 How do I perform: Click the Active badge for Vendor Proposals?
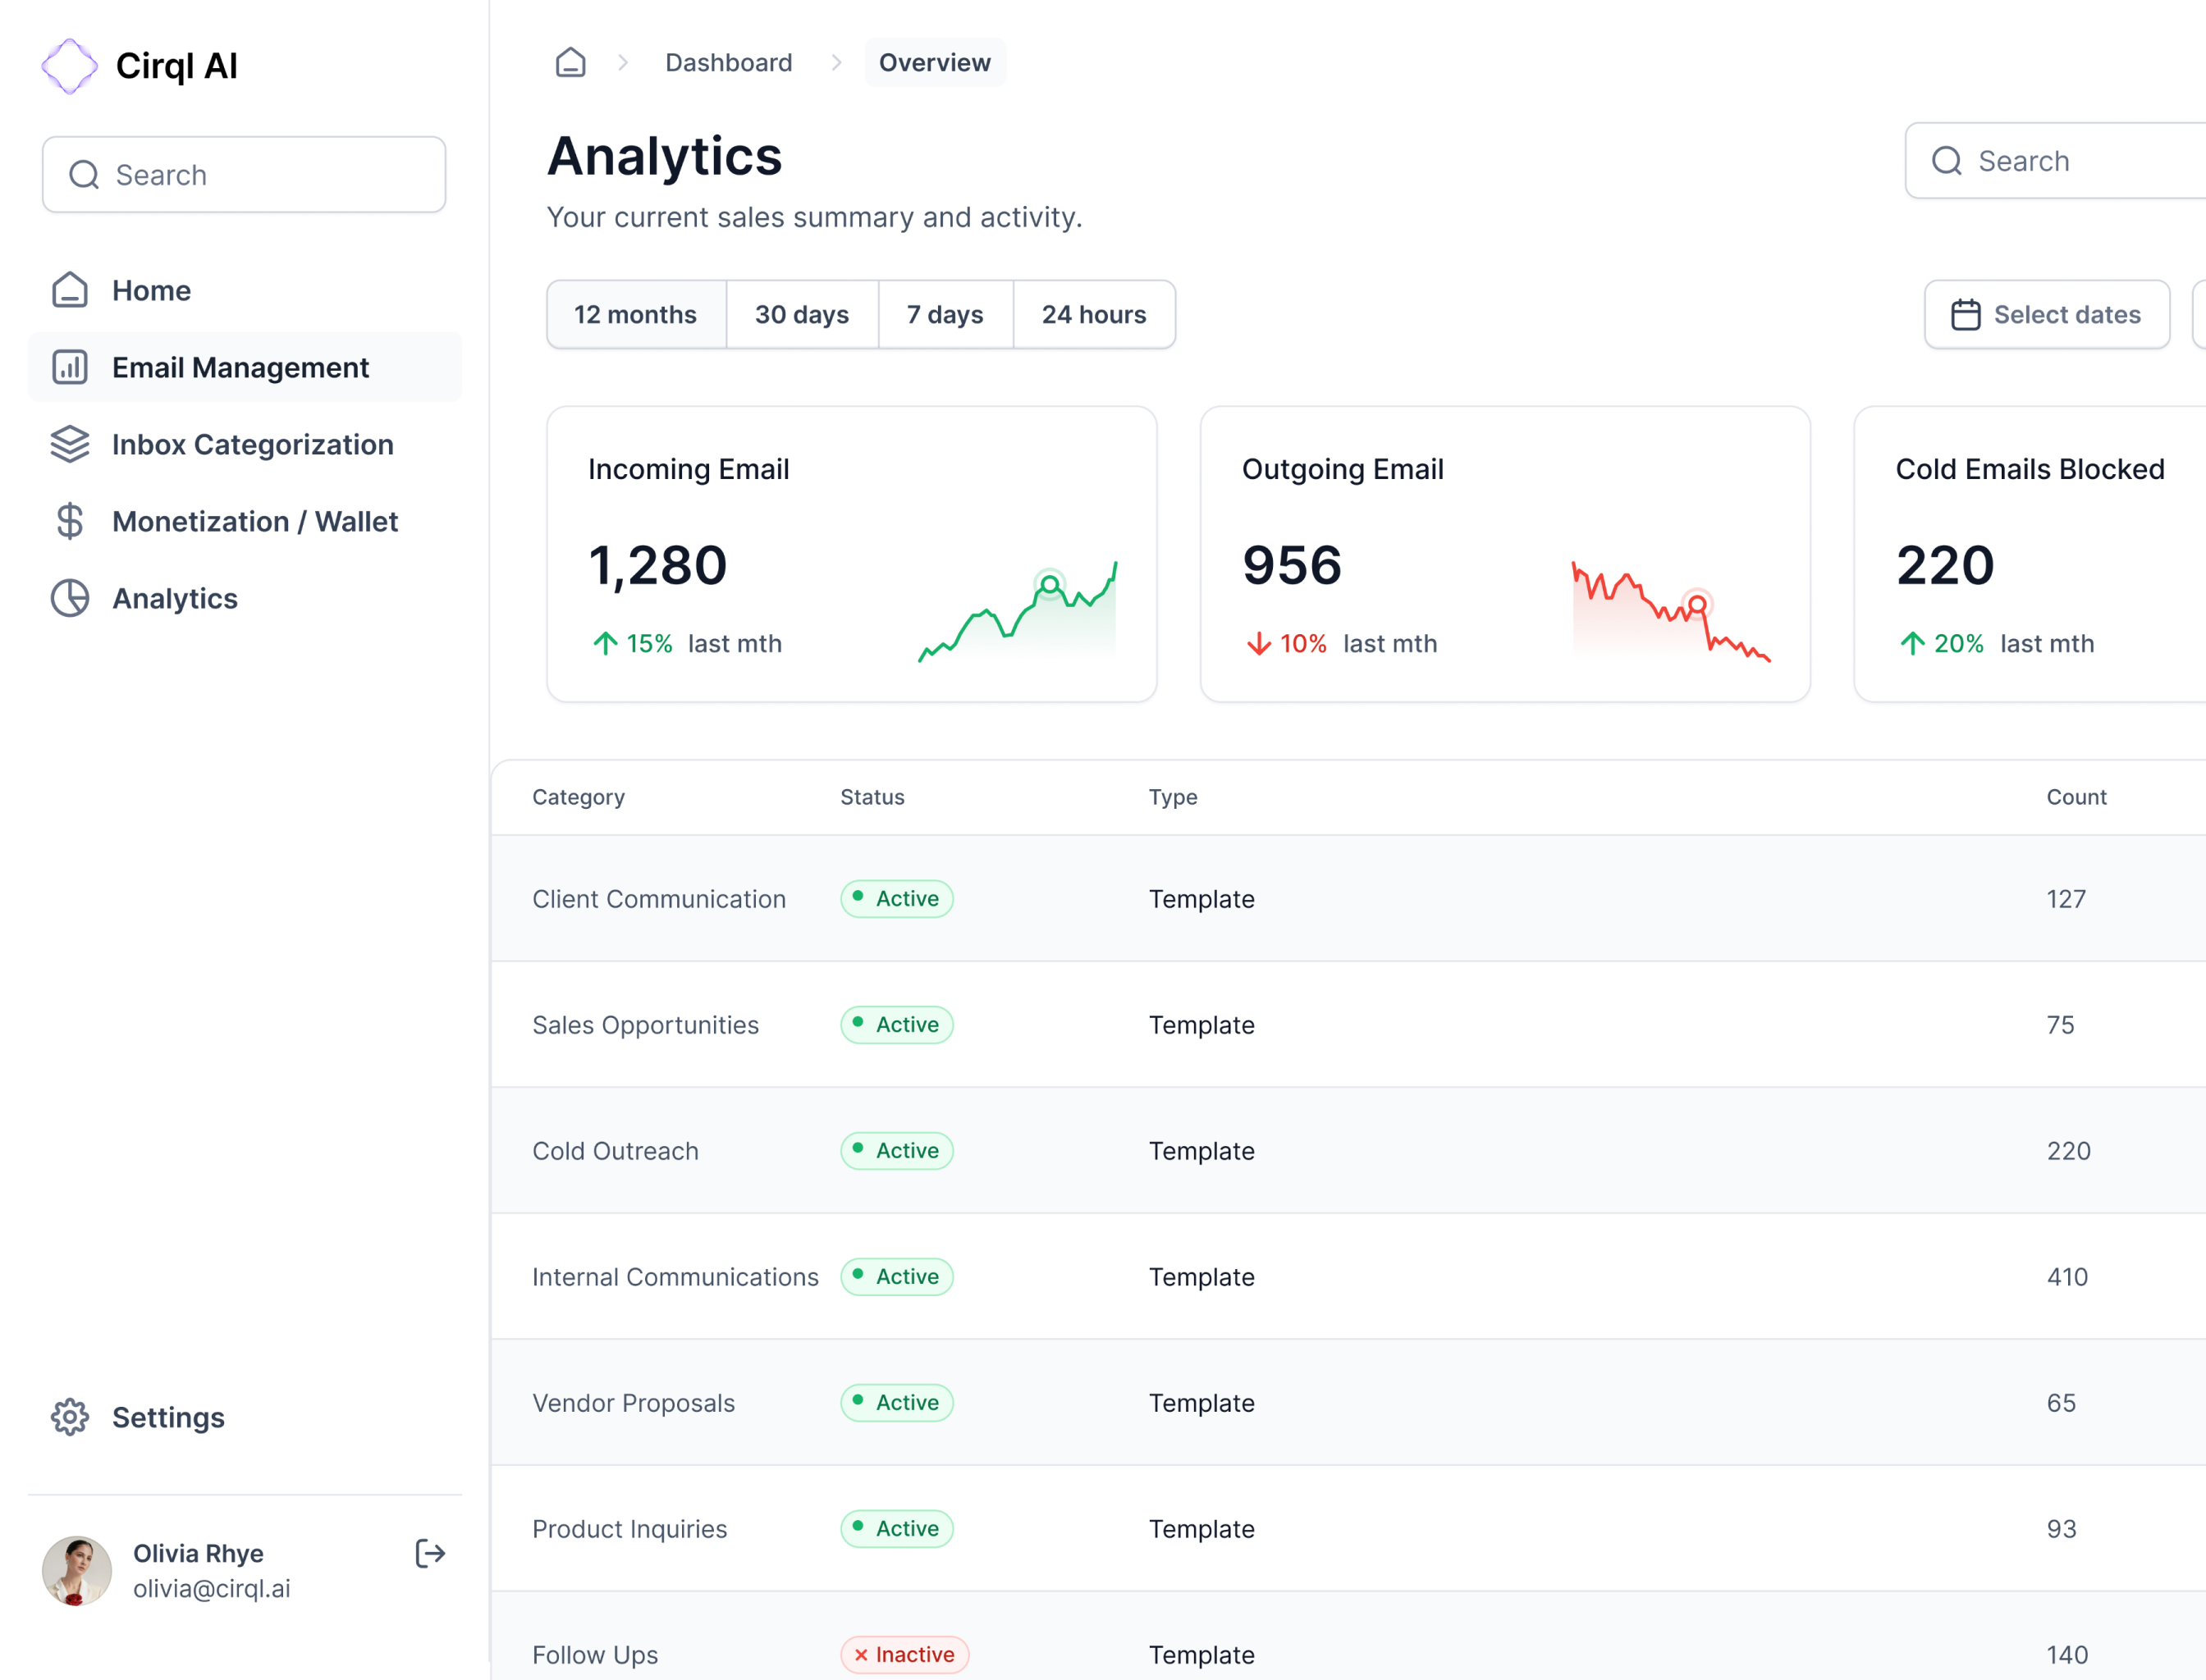pyautogui.click(x=896, y=1403)
